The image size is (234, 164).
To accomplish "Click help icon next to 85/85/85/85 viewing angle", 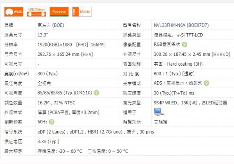I will [96, 93].
